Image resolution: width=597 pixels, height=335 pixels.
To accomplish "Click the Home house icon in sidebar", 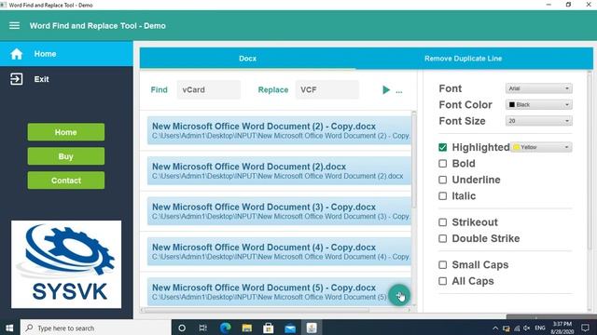I will click(17, 54).
